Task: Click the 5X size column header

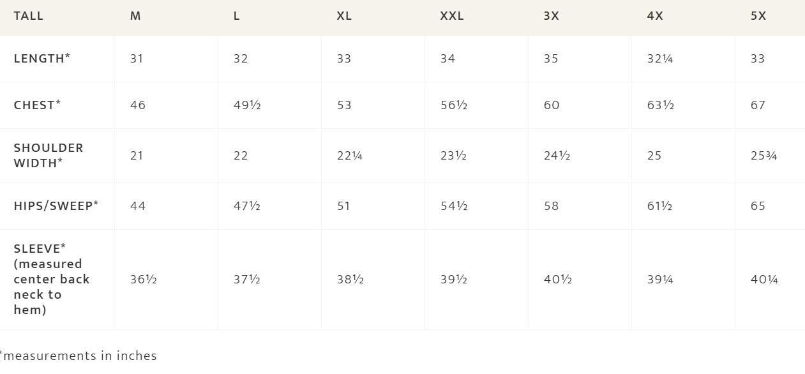Action: click(x=758, y=16)
